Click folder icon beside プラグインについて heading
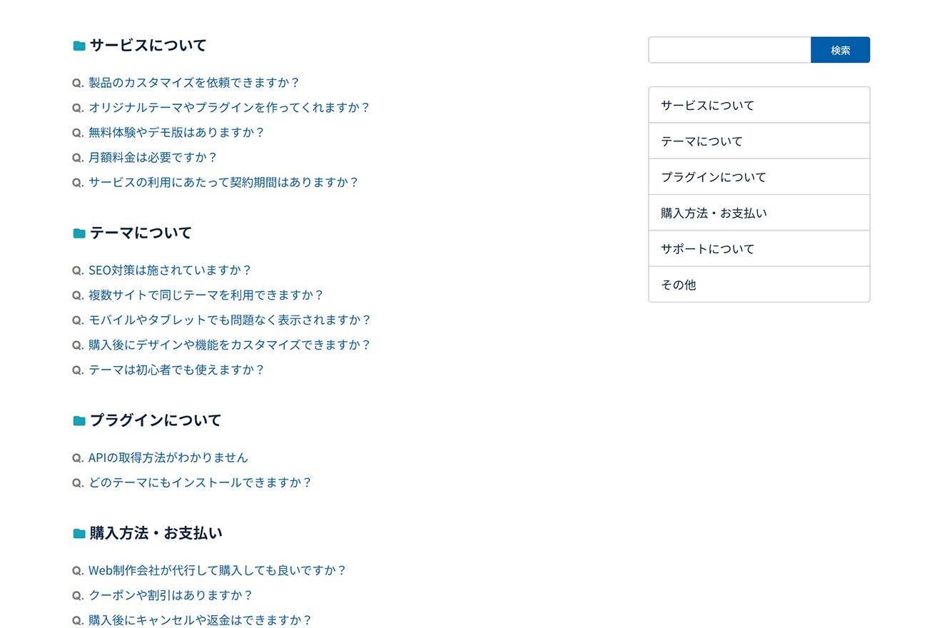 click(x=79, y=421)
